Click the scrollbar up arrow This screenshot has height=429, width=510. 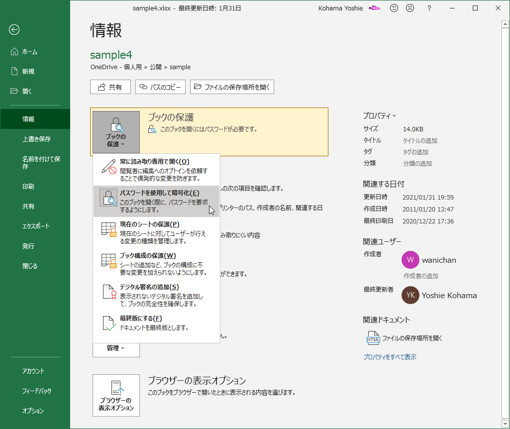tap(505, 24)
